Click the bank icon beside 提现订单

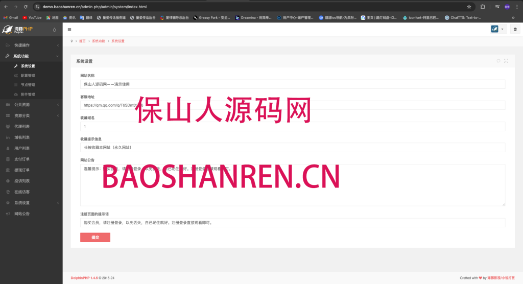click(8, 170)
